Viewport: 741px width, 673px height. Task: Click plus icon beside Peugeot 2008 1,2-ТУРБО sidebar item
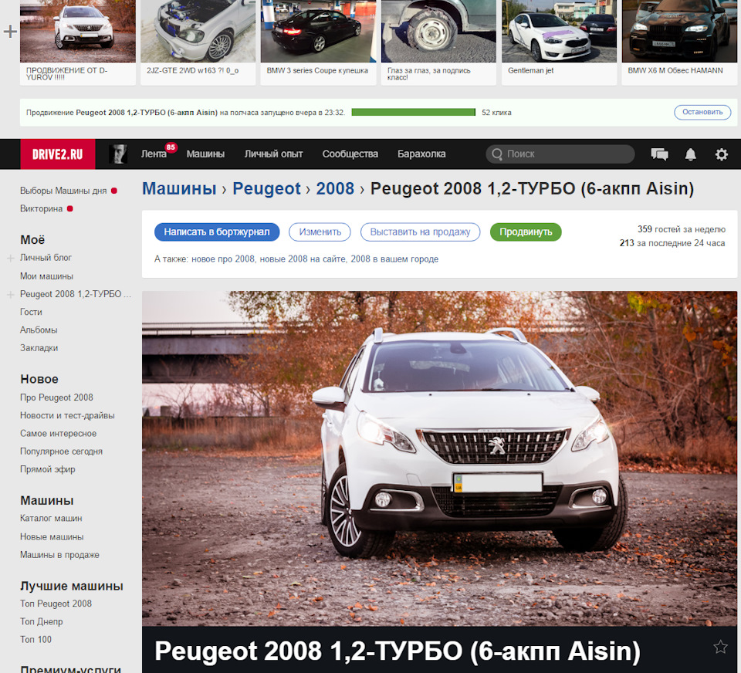[10, 295]
